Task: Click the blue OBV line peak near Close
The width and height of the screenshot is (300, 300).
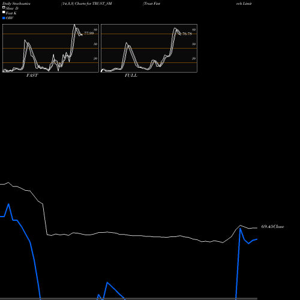Action: tap(240, 229)
